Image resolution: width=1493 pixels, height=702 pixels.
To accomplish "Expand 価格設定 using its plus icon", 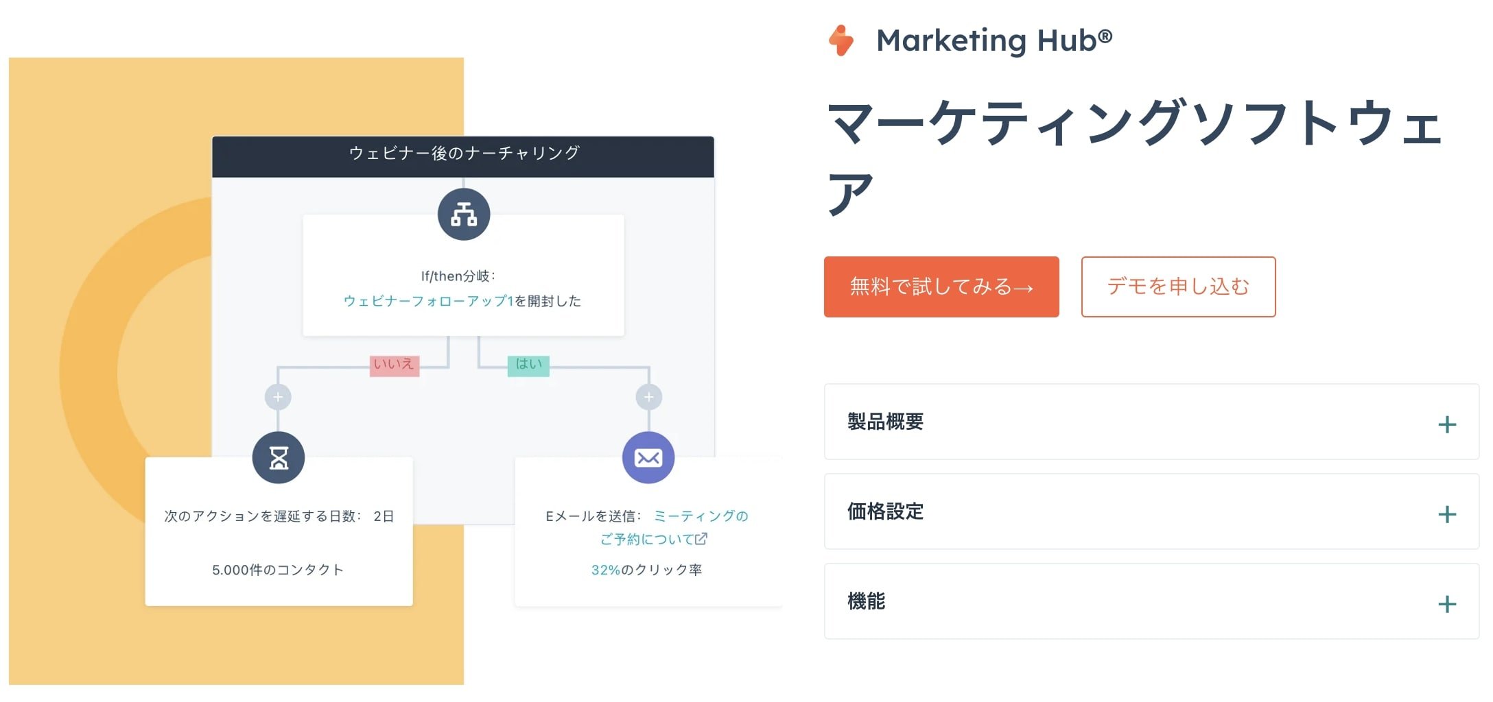I will [1447, 514].
